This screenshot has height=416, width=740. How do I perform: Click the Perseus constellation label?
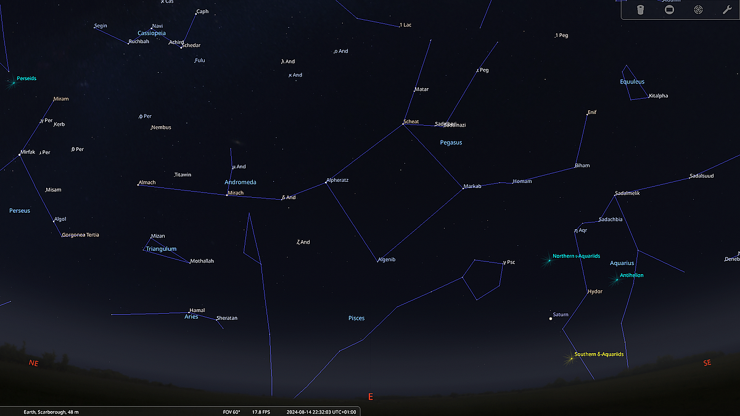coord(20,211)
